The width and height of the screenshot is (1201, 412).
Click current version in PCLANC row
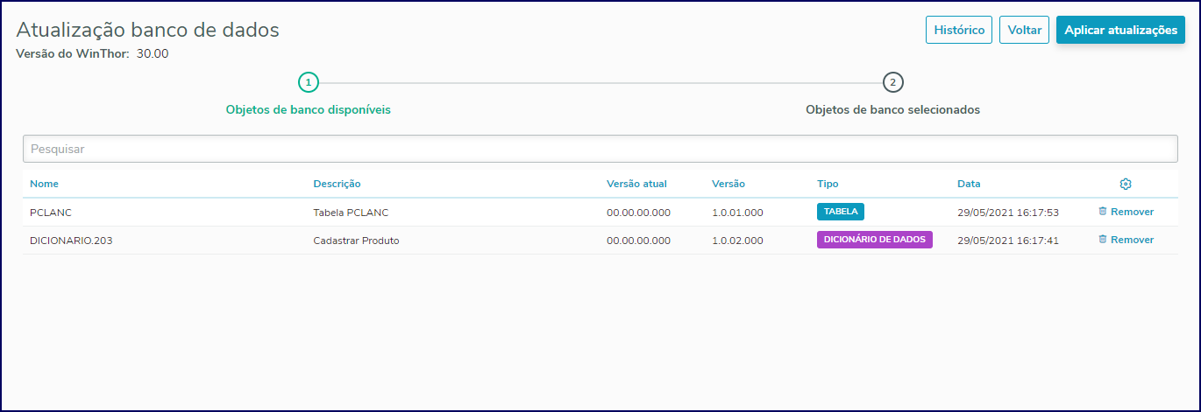click(638, 213)
